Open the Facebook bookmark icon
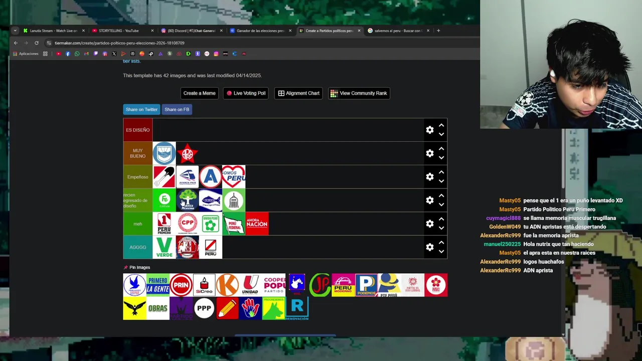This screenshot has width=642, height=361. (x=68, y=54)
